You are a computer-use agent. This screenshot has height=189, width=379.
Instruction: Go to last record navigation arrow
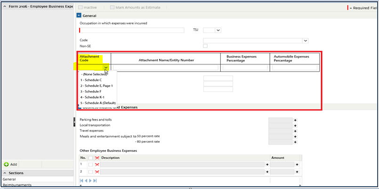[x=95, y=181]
